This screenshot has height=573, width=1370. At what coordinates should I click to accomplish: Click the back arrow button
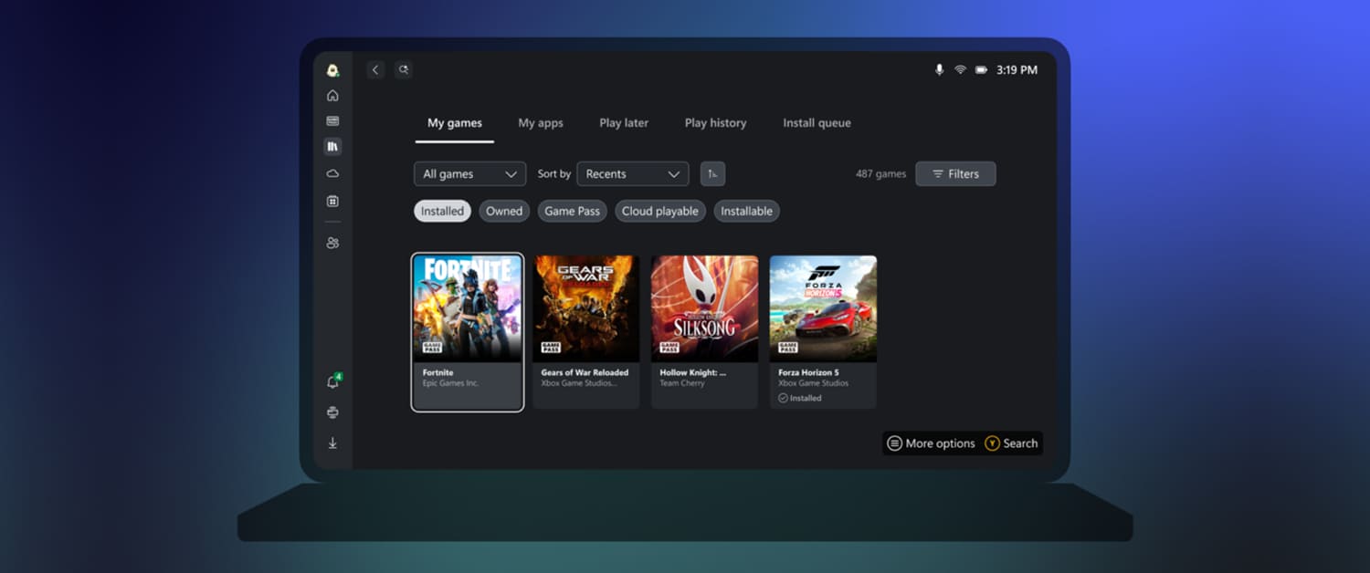(375, 70)
